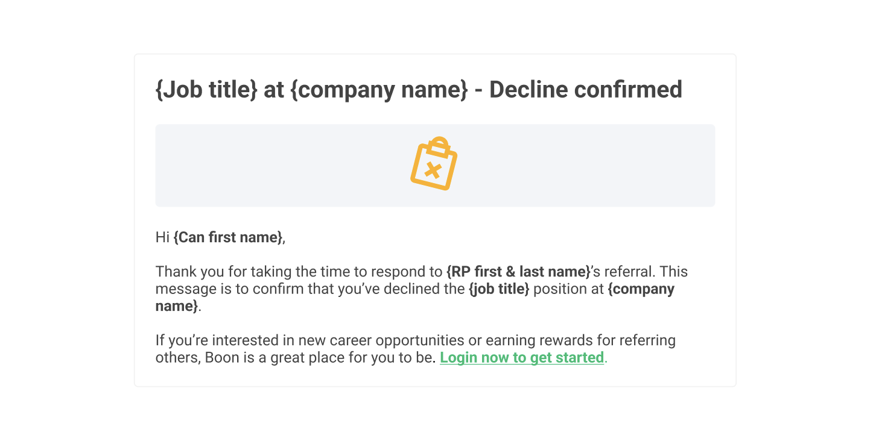This screenshot has width=876, height=441.
Task: Click the {company name} placeholder in the heading
Action: point(379,90)
